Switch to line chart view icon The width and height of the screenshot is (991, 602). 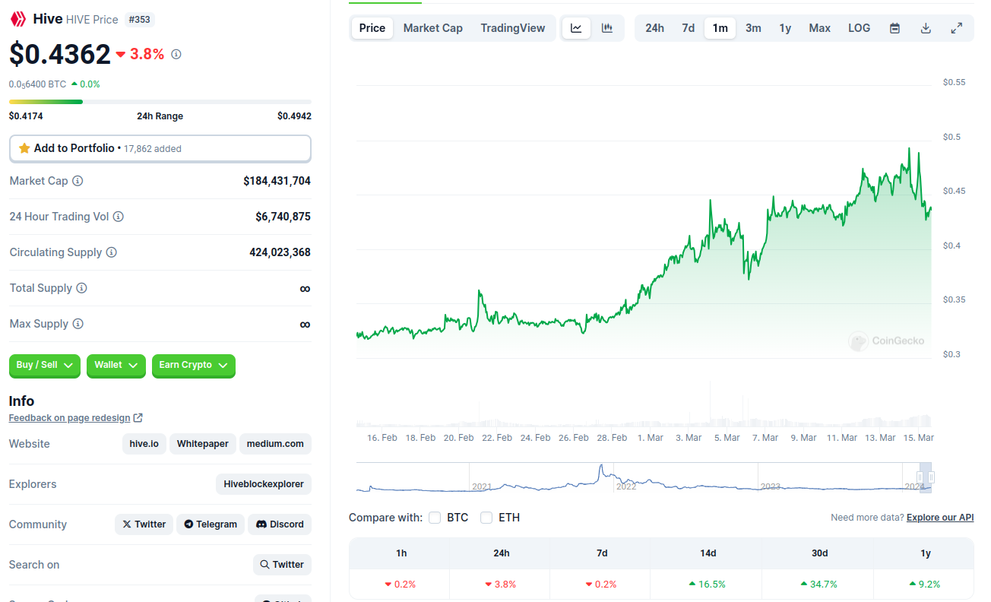(x=576, y=28)
